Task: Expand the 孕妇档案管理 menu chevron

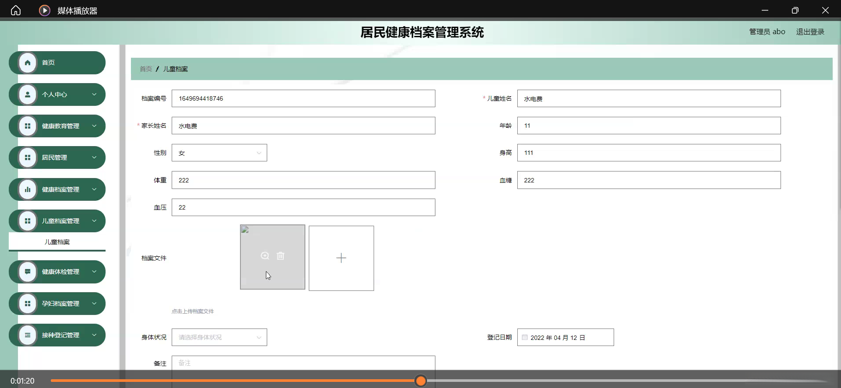Action: click(x=94, y=304)
